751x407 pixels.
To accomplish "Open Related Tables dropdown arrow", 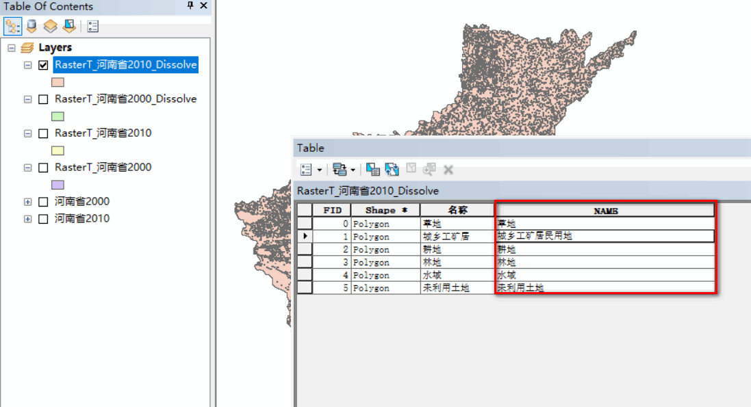I will [353, 170].
